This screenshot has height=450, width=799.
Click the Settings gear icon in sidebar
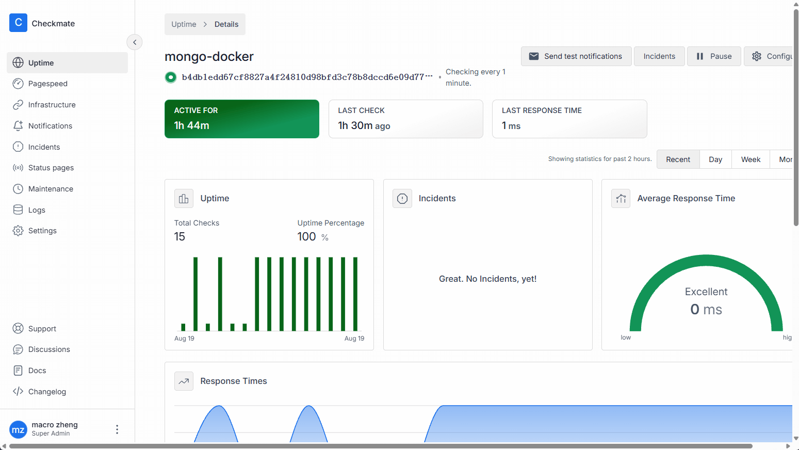point(18,231)
